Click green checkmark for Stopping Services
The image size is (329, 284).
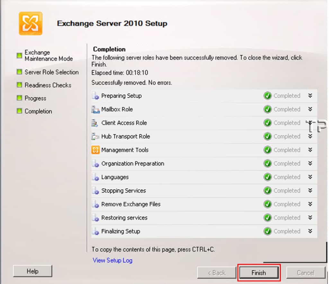pyautogui.click(x=268, y=191)
